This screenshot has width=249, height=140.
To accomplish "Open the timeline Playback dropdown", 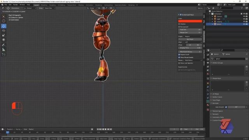I will pyautogui.click(x=11, y=129).
